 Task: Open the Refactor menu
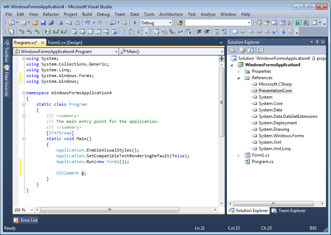51,14
